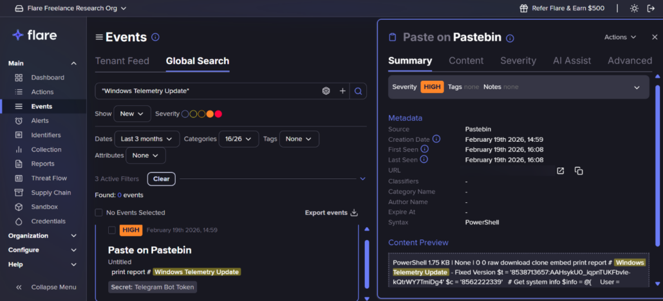Open Threat Flow in the sidebar

click(49, 178)
